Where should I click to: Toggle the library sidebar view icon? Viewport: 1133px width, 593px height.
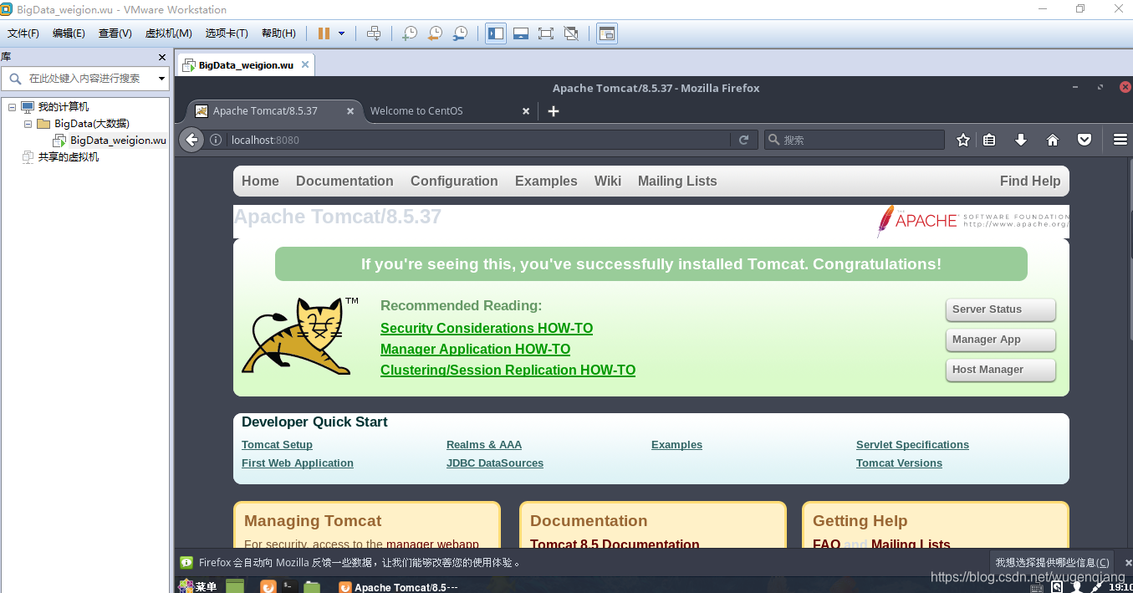click(496, 33)
